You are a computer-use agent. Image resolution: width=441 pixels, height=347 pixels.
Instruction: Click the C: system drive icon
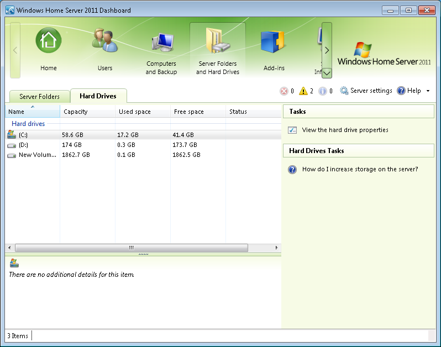coord(12,135)
